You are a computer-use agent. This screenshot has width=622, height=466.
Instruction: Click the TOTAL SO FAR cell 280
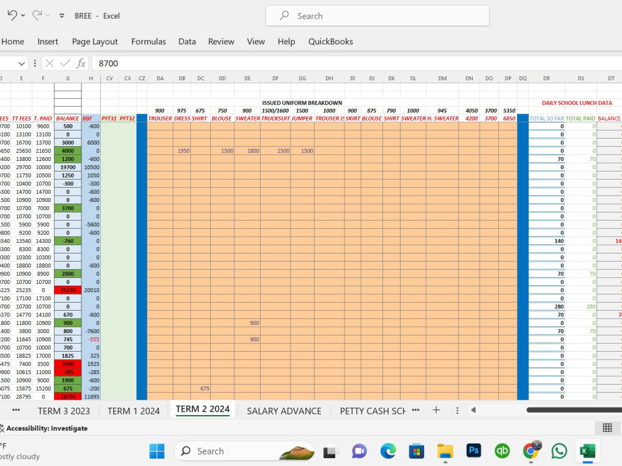point(547,307)
